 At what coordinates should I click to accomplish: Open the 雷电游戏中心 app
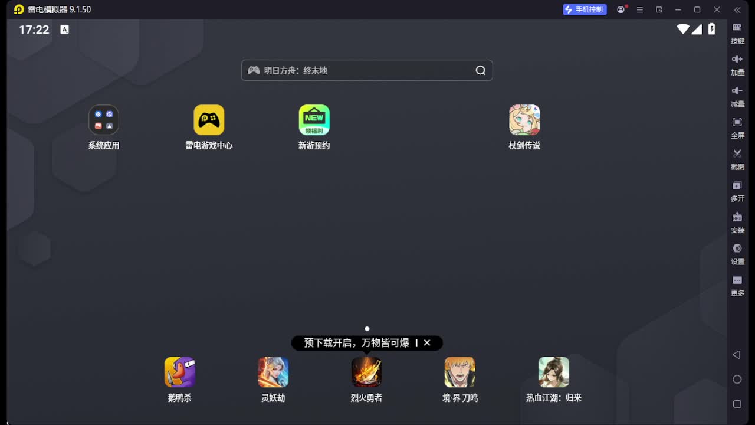click(x=209, y=120)
